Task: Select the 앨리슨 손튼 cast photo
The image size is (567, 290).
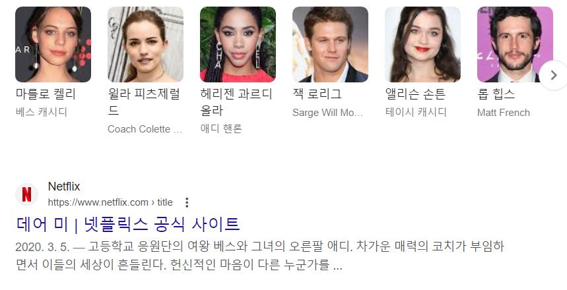Action: (422, 44)
